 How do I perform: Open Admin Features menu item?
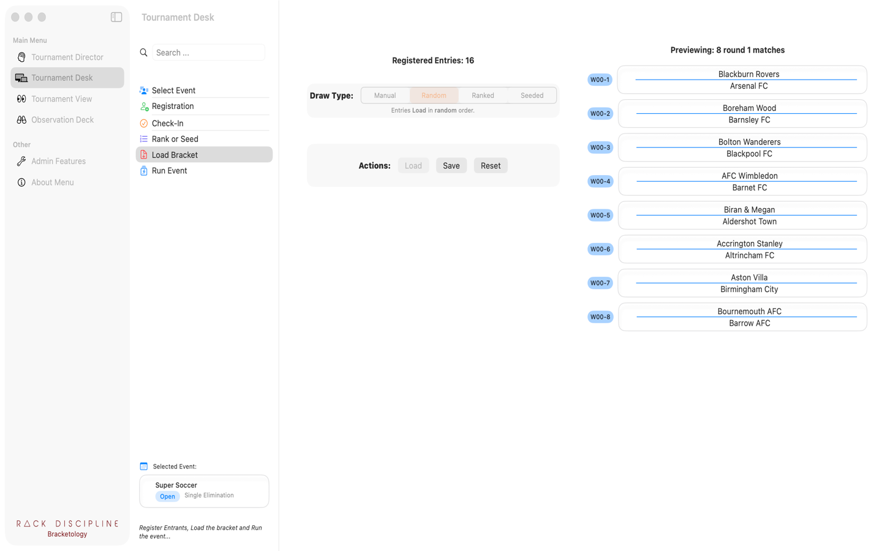(x=67, y=161)
